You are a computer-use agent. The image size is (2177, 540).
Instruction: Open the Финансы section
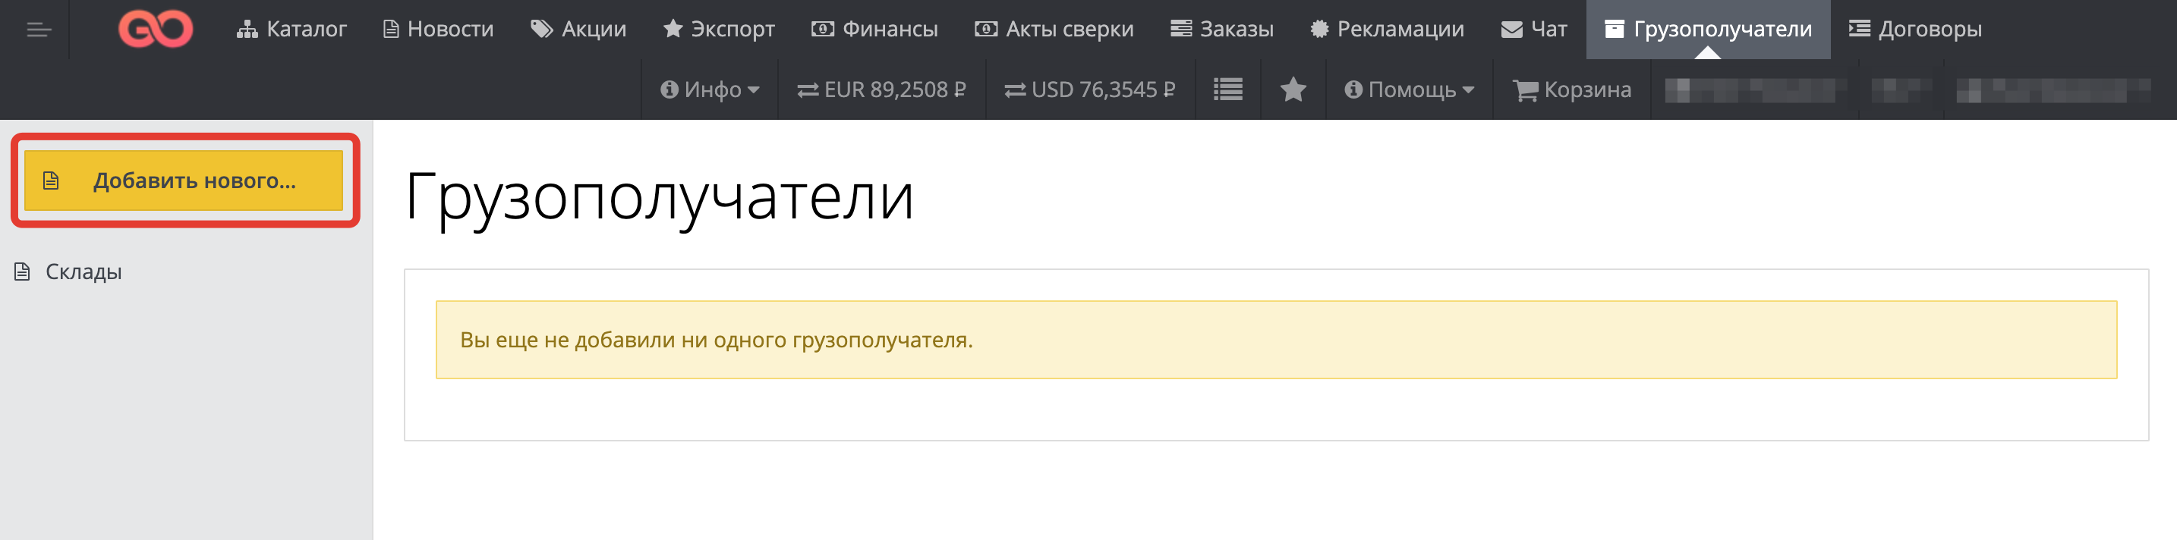coord(874,30)
